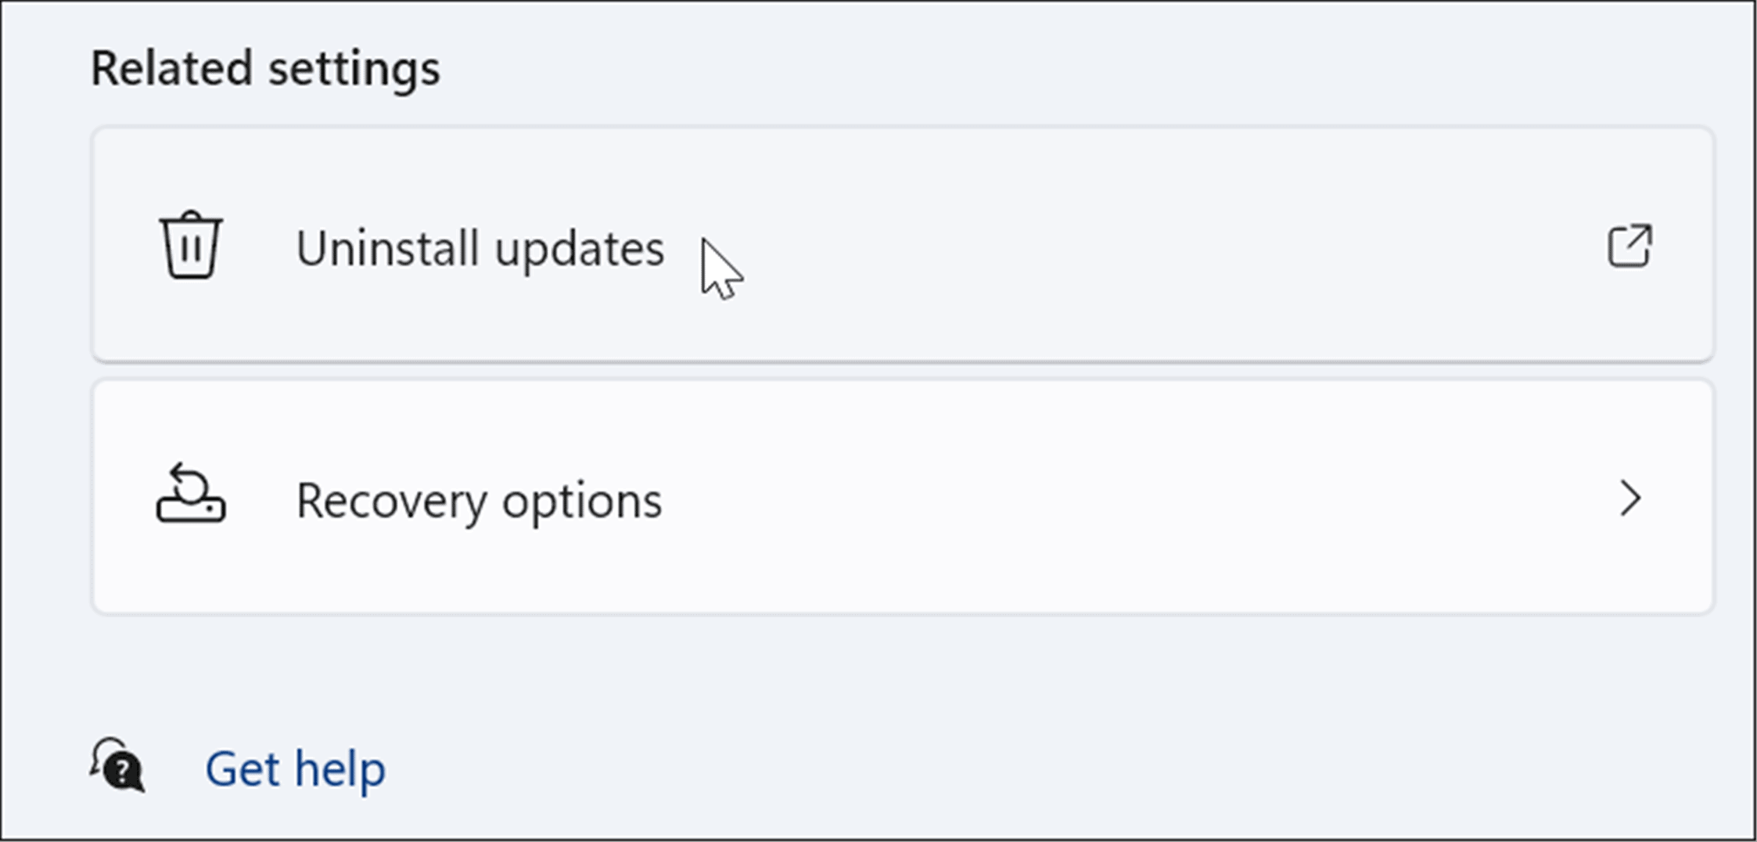Click the Get help chat bubble icon
The width and height of the screenshot is (1757, 842).
pos(117,765)
